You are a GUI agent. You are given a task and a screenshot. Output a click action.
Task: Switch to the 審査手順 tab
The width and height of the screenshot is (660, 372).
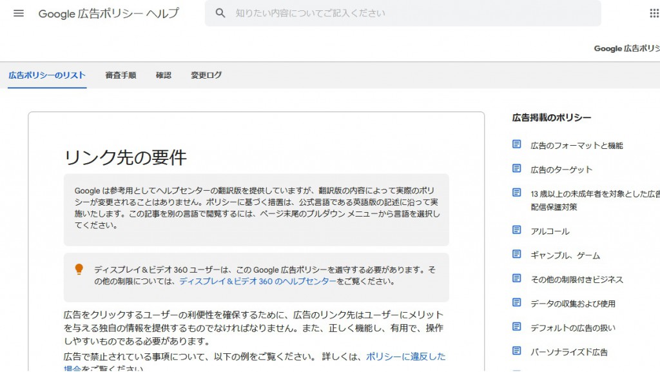click(x=121, y=75)
